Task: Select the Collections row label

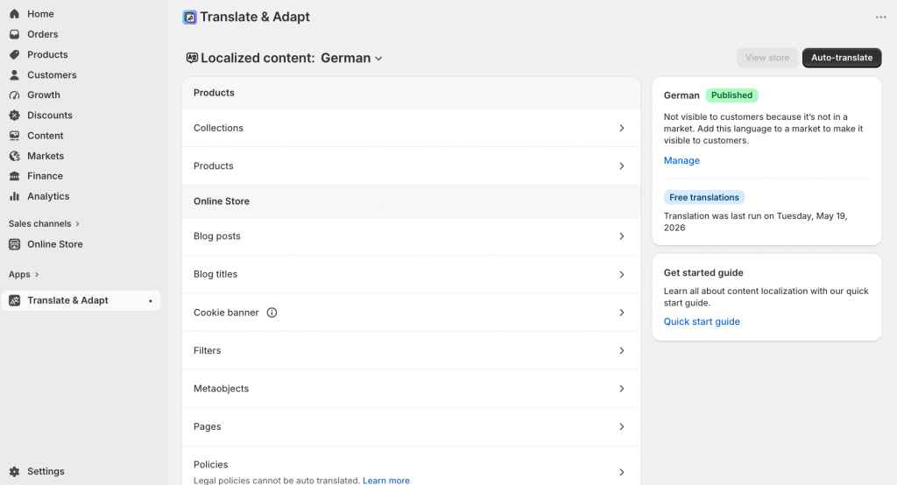Action: (218, 128)
